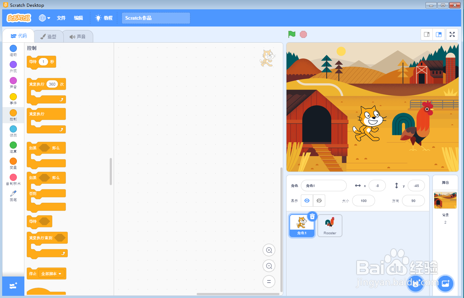Edit the sprite name 角色1 field

(324, 186)
